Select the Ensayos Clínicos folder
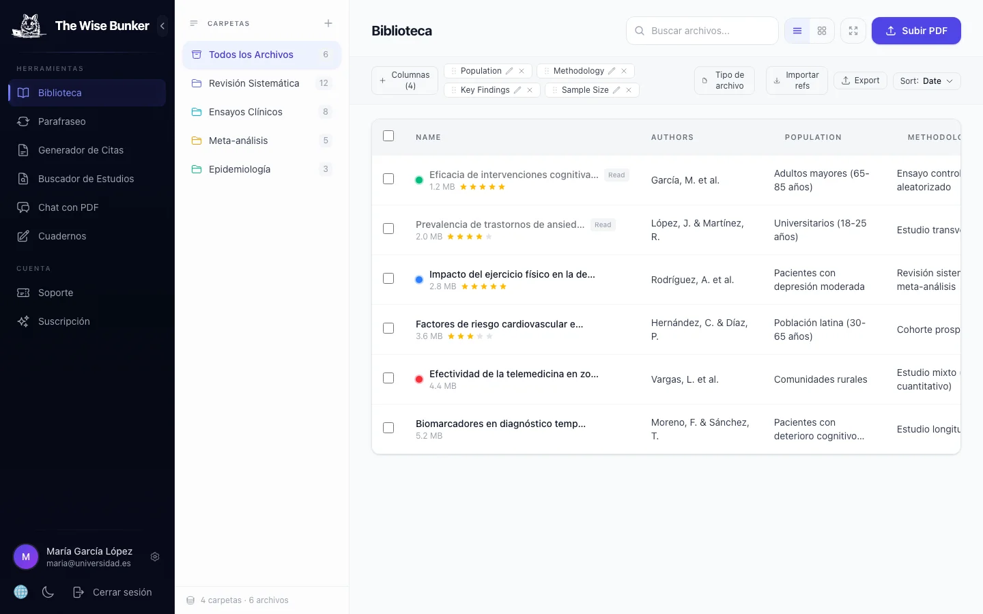Screen dimensions: 983x614 pyautogui.click(x=245, y=112)
